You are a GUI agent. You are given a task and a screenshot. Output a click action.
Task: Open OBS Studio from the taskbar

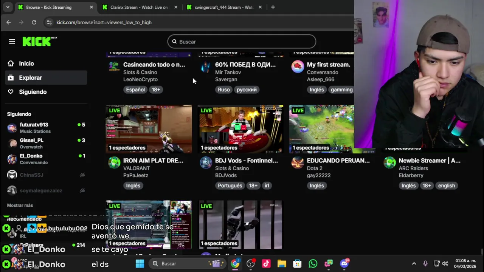[x=251, y=264]
